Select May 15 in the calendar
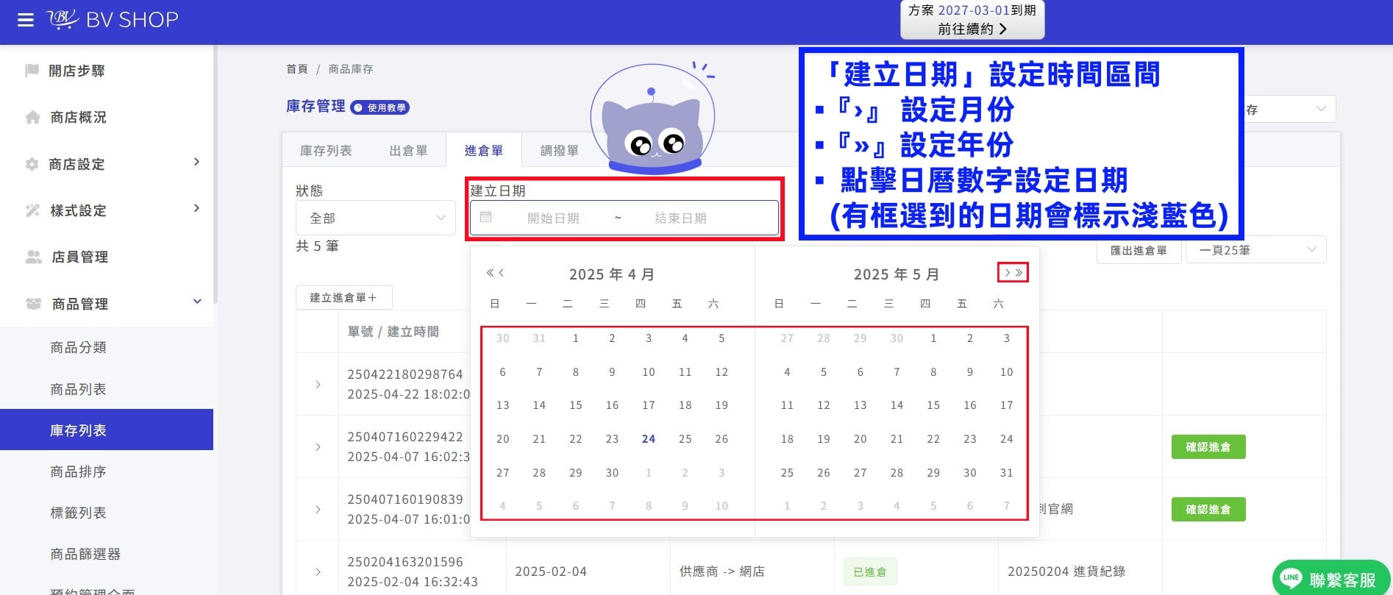Screen dimensions: 1393x595 click(933, 405)
